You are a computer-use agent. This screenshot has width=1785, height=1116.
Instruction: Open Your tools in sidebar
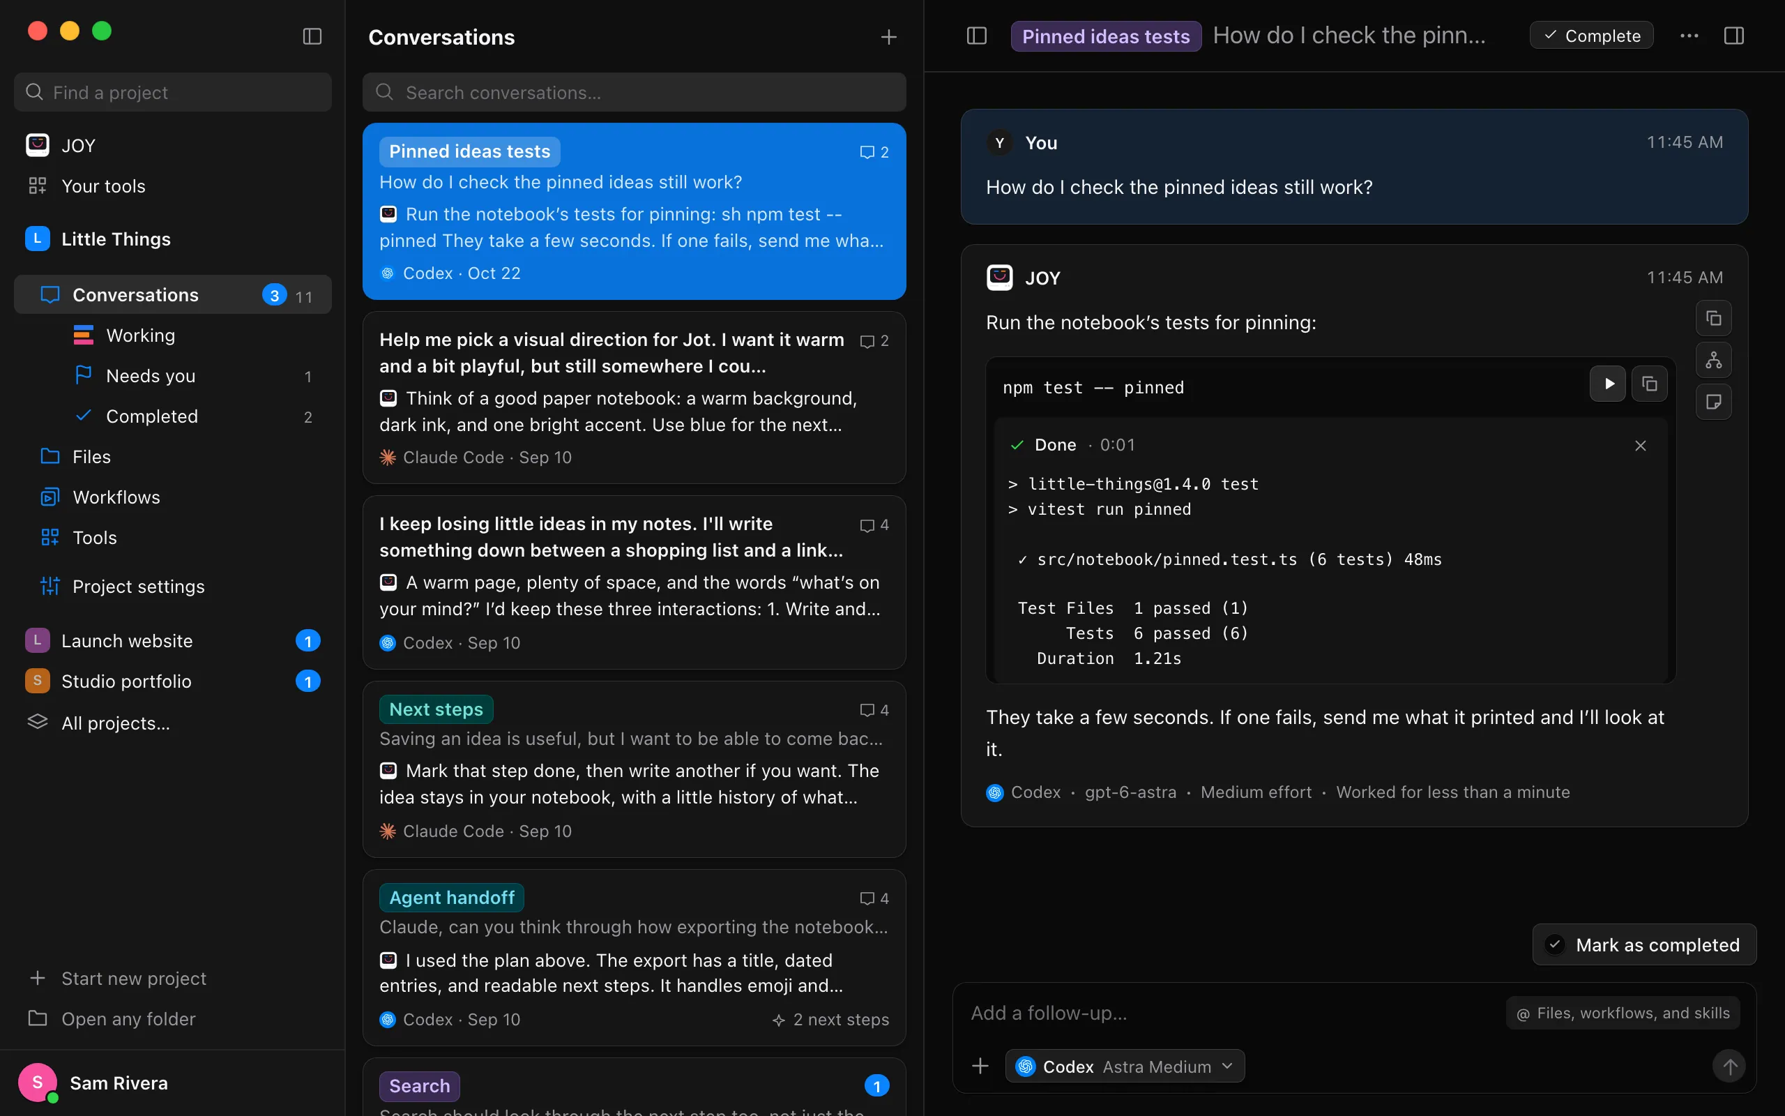coord(173,186)
